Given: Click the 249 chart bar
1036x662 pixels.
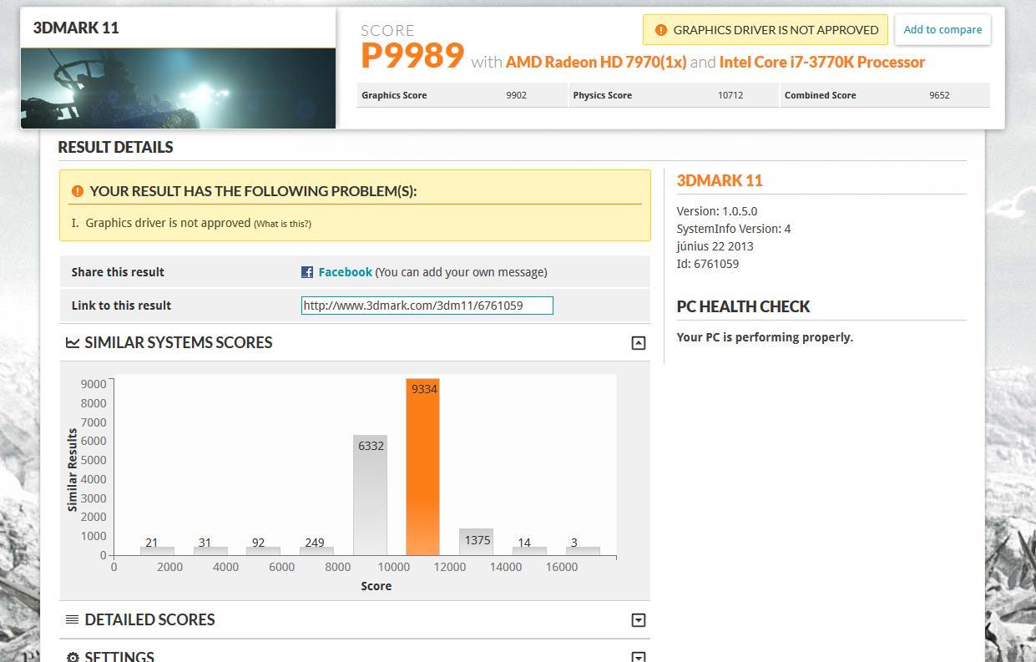Looking at the screenshot, I should tap(316, 551).
